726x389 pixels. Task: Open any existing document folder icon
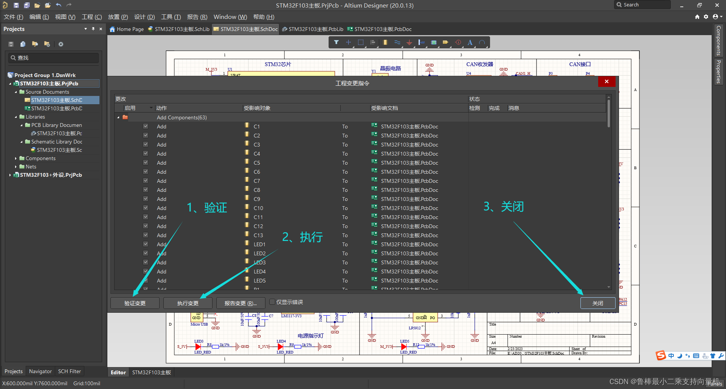[37, 5]
